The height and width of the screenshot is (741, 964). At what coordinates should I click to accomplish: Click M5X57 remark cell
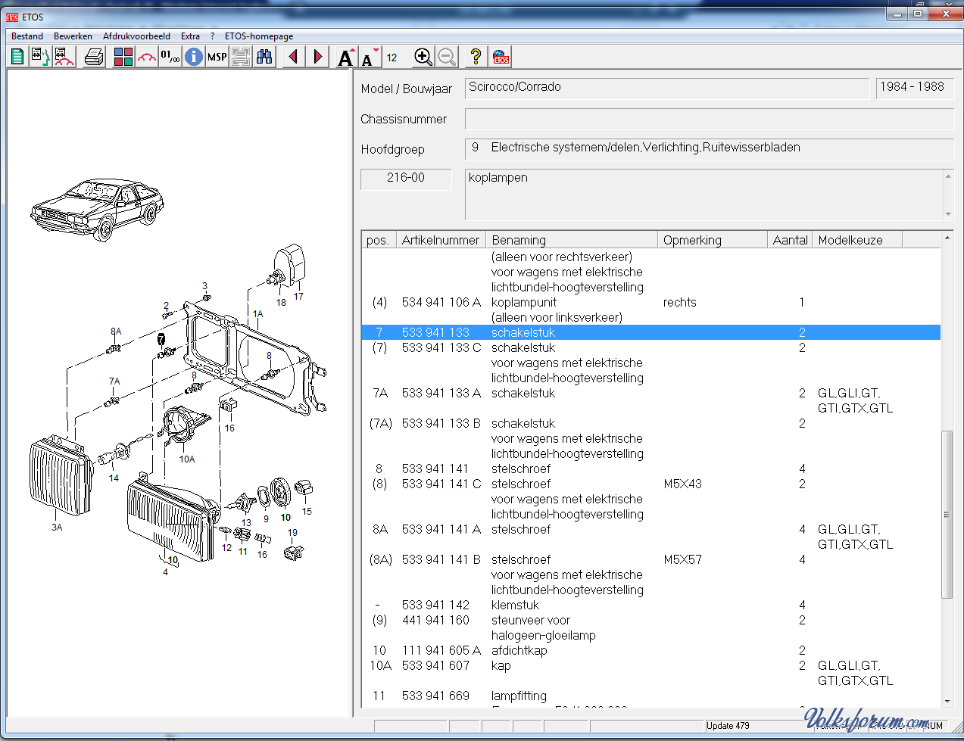click(x=682, y=559)
